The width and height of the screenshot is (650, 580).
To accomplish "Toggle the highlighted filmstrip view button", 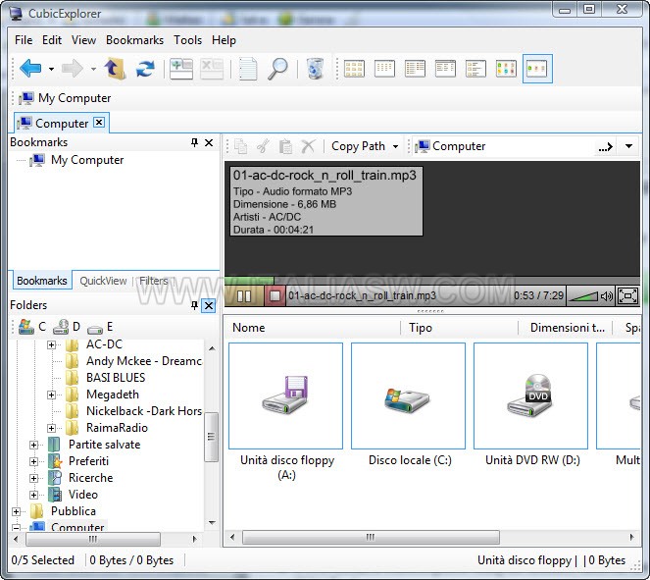I will pos(537,69).
